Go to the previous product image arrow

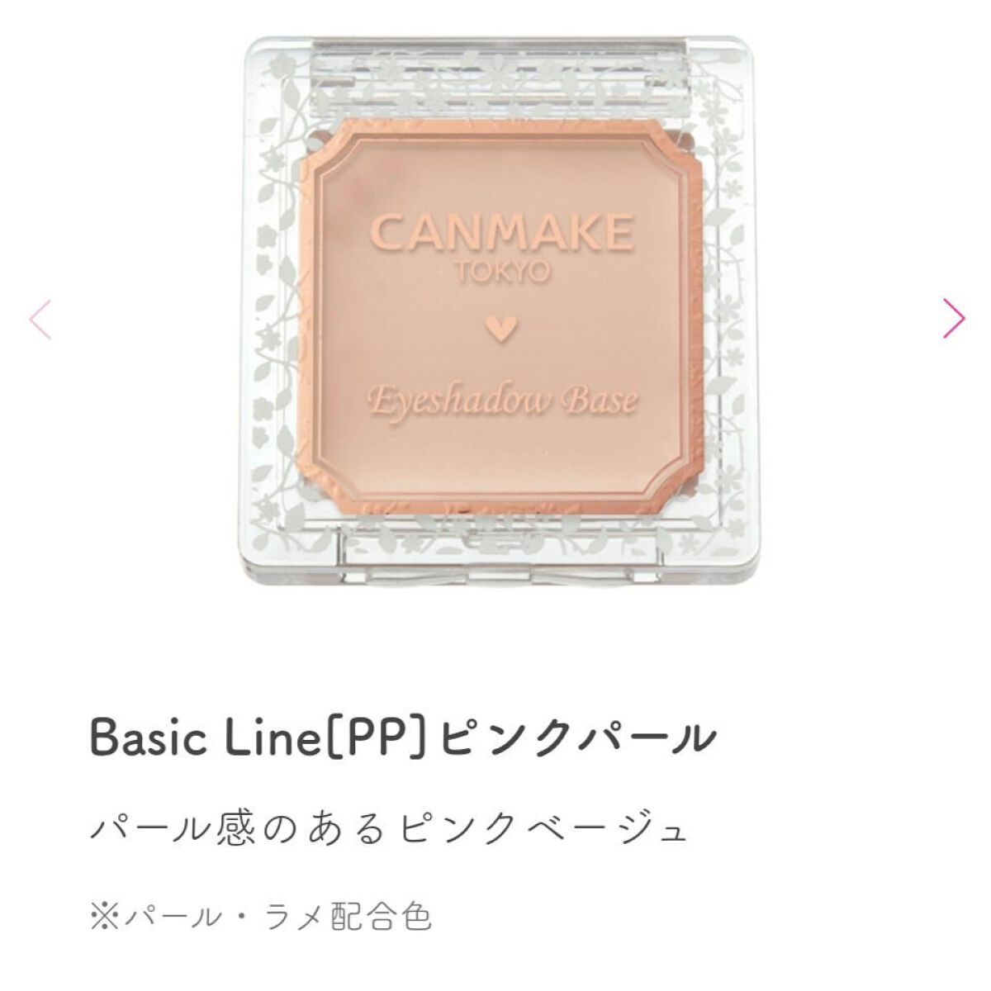[x=40, y=320]
